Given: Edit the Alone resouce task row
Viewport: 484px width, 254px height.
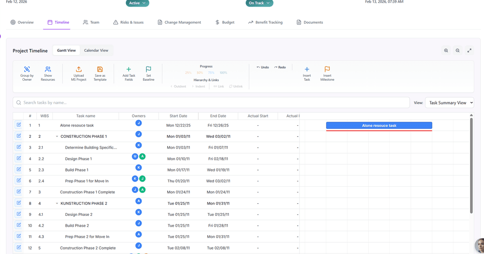Looking at the screenshot, I should tap(19, 125).
